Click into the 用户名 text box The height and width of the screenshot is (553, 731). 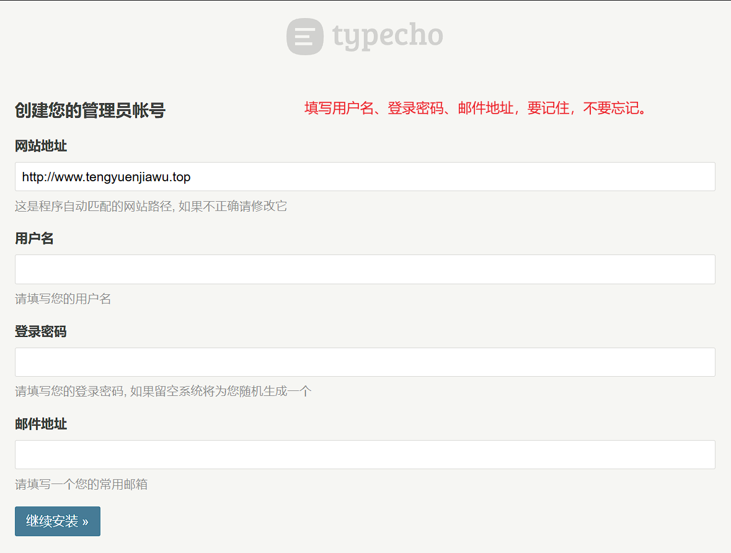[x=365, y=269]
